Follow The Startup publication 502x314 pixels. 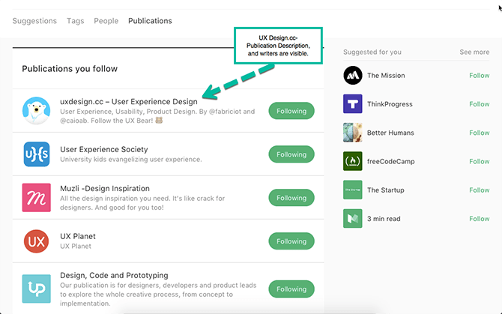(x=479, y=190)
